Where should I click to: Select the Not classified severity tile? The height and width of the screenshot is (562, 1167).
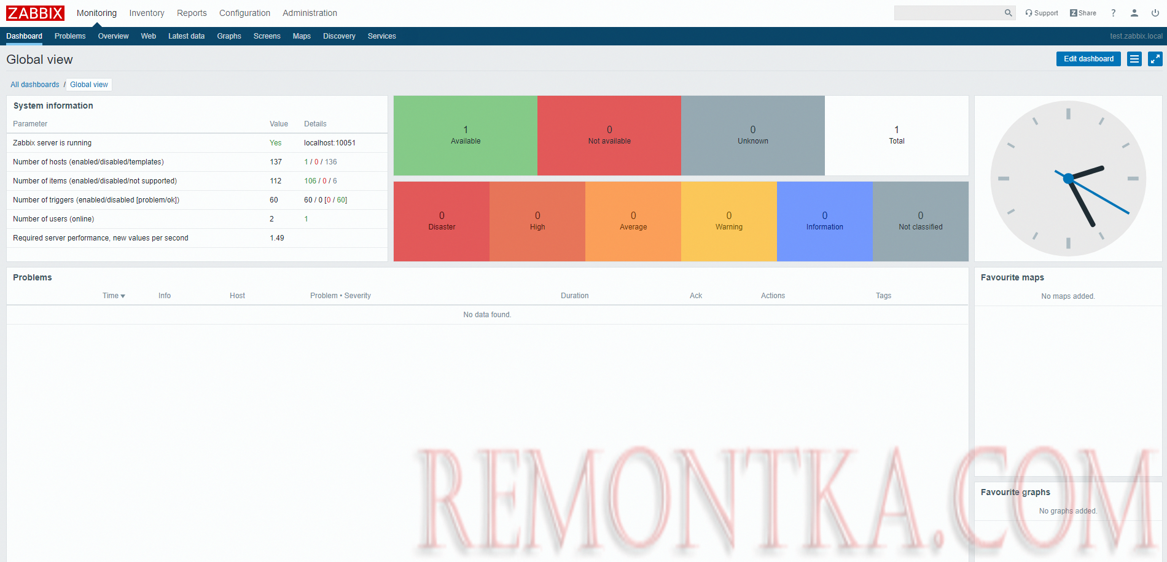921,221
